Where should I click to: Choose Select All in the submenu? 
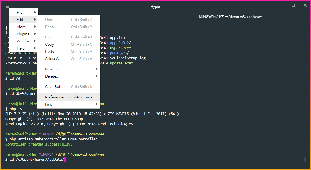pyautogui.click(x=69, y=58)
